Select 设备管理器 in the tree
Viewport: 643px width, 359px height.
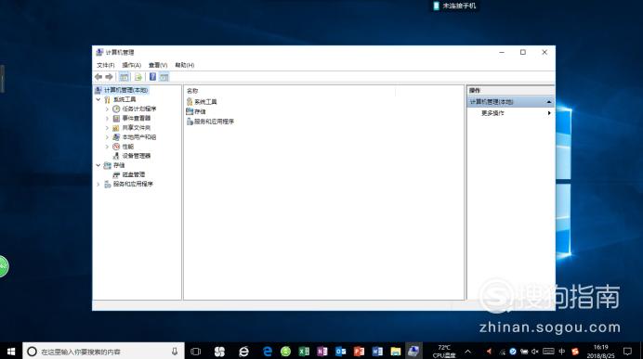click(137, 156)
